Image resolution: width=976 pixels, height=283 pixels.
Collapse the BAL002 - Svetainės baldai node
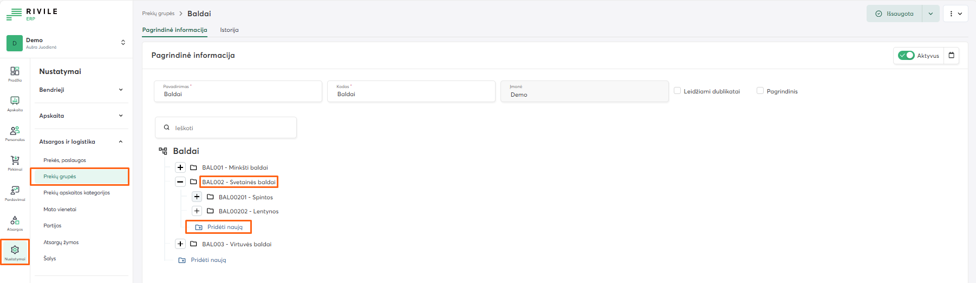pos(180,182)
